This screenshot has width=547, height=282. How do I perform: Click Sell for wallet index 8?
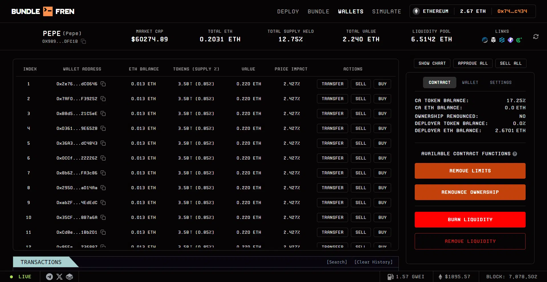pyautogui.click(x=361, y=188)
